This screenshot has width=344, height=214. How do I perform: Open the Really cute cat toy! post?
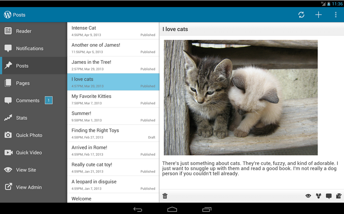click(x=113, y=168)
